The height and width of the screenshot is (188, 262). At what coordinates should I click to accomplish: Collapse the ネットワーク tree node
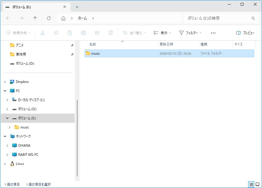[5, 136]
